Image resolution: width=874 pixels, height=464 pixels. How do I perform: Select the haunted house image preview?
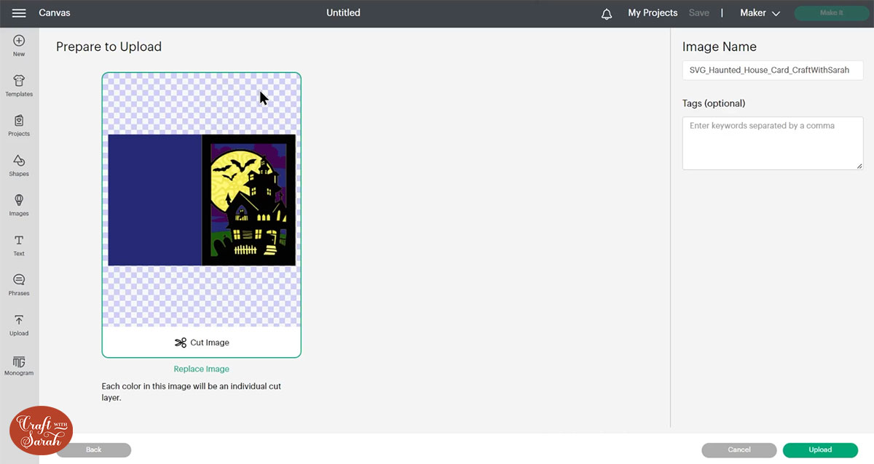click(202, 200)
